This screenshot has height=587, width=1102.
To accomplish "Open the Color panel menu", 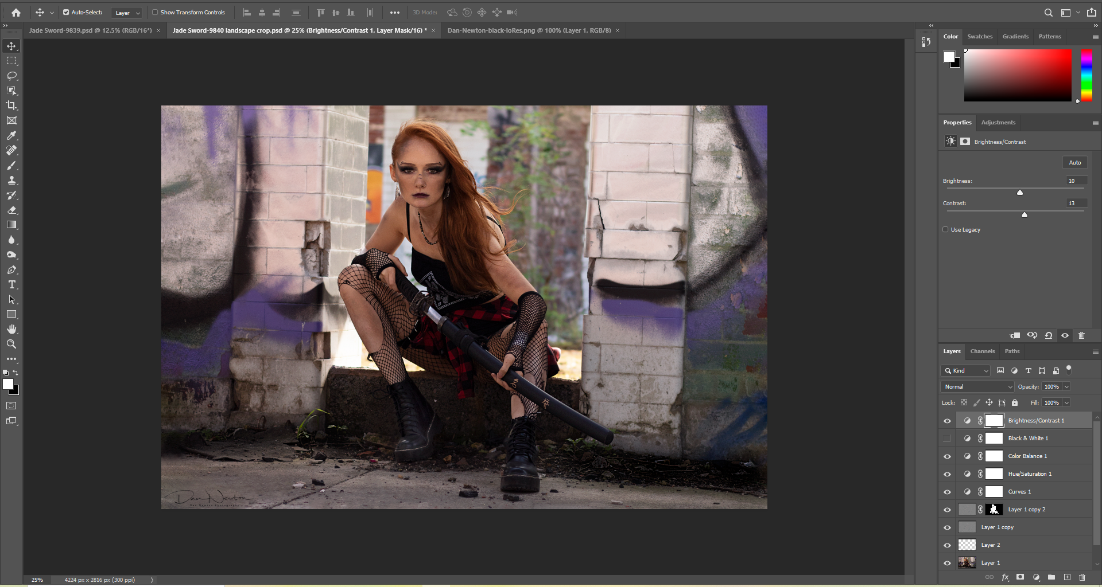I will [x=1095, y=37].
